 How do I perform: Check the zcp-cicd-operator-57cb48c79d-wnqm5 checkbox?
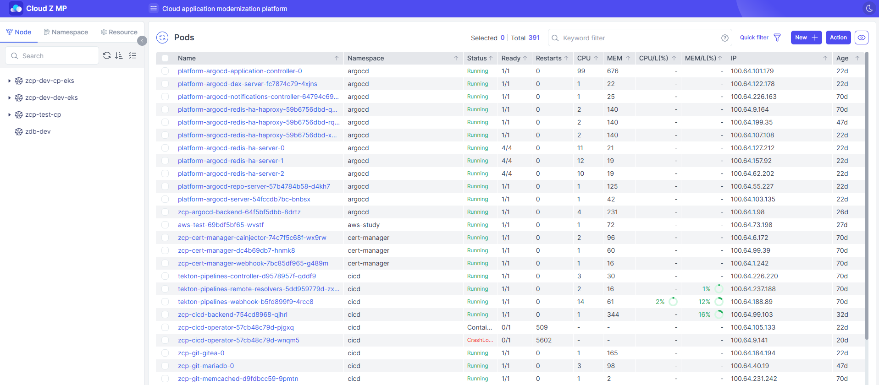point(165,340)
